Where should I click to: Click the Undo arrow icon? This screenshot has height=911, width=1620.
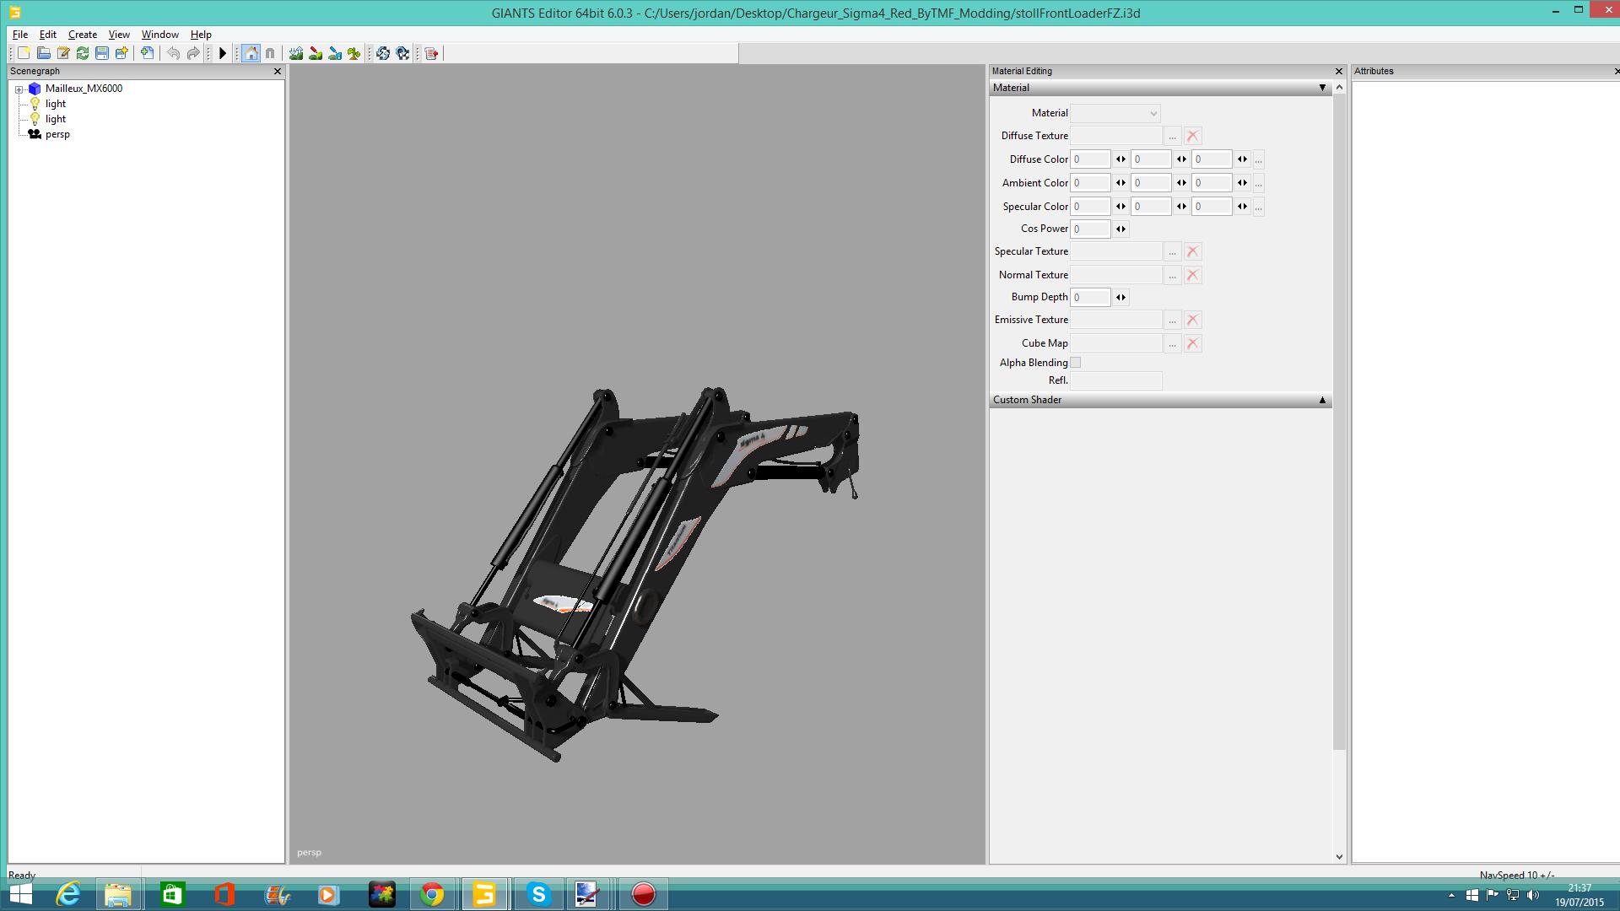click(x=173, y=53)
